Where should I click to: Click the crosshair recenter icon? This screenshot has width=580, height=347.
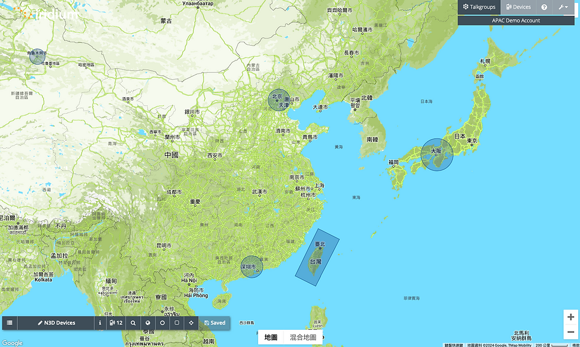click(191, 323)
